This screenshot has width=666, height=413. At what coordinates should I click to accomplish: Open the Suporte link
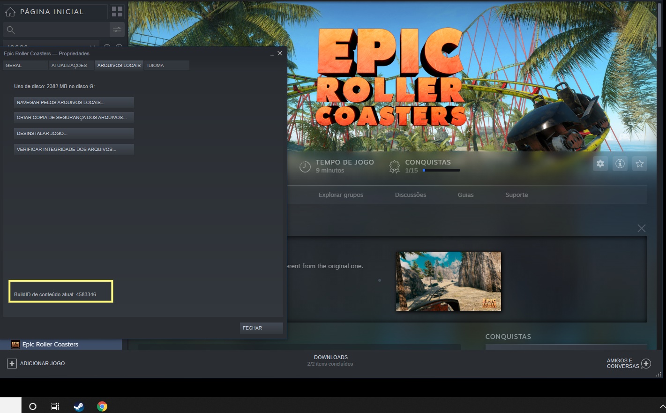coord(516,195)
